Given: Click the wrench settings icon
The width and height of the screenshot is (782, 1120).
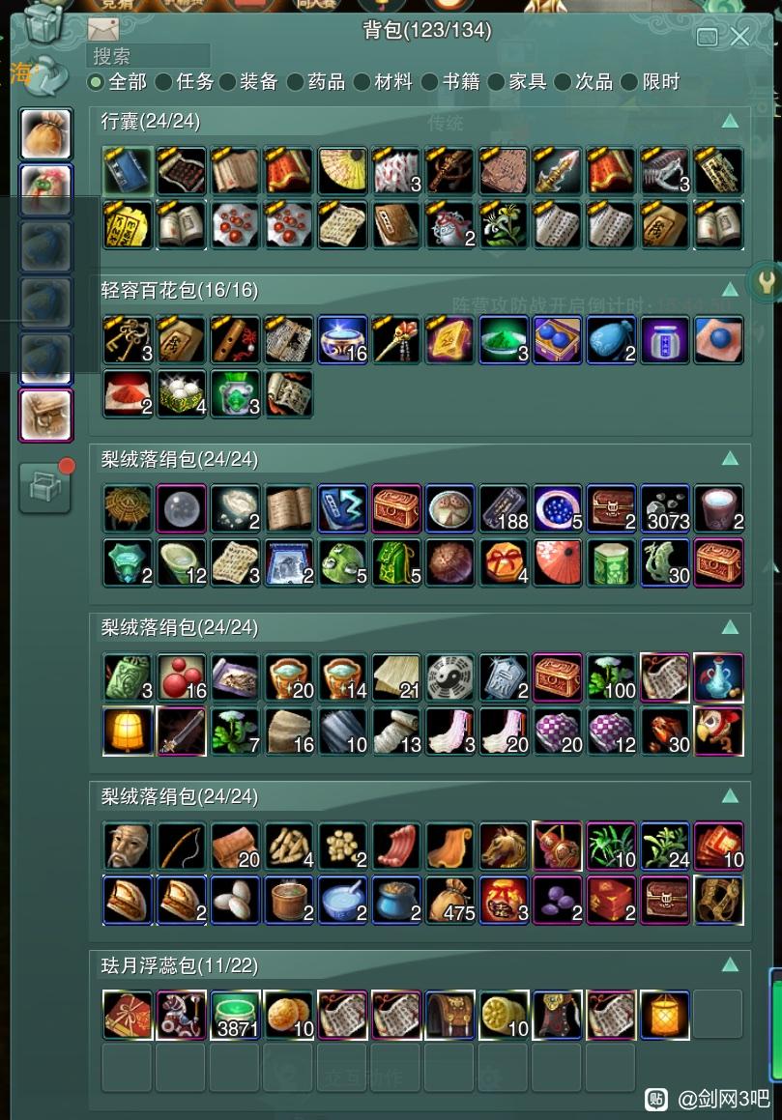Looking at the screenshot, I should click(766, 281).
